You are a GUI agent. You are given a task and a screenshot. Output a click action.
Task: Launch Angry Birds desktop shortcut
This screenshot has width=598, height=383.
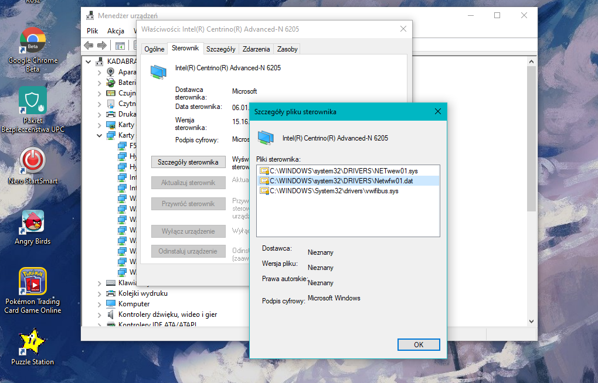(x=33, y=227)
